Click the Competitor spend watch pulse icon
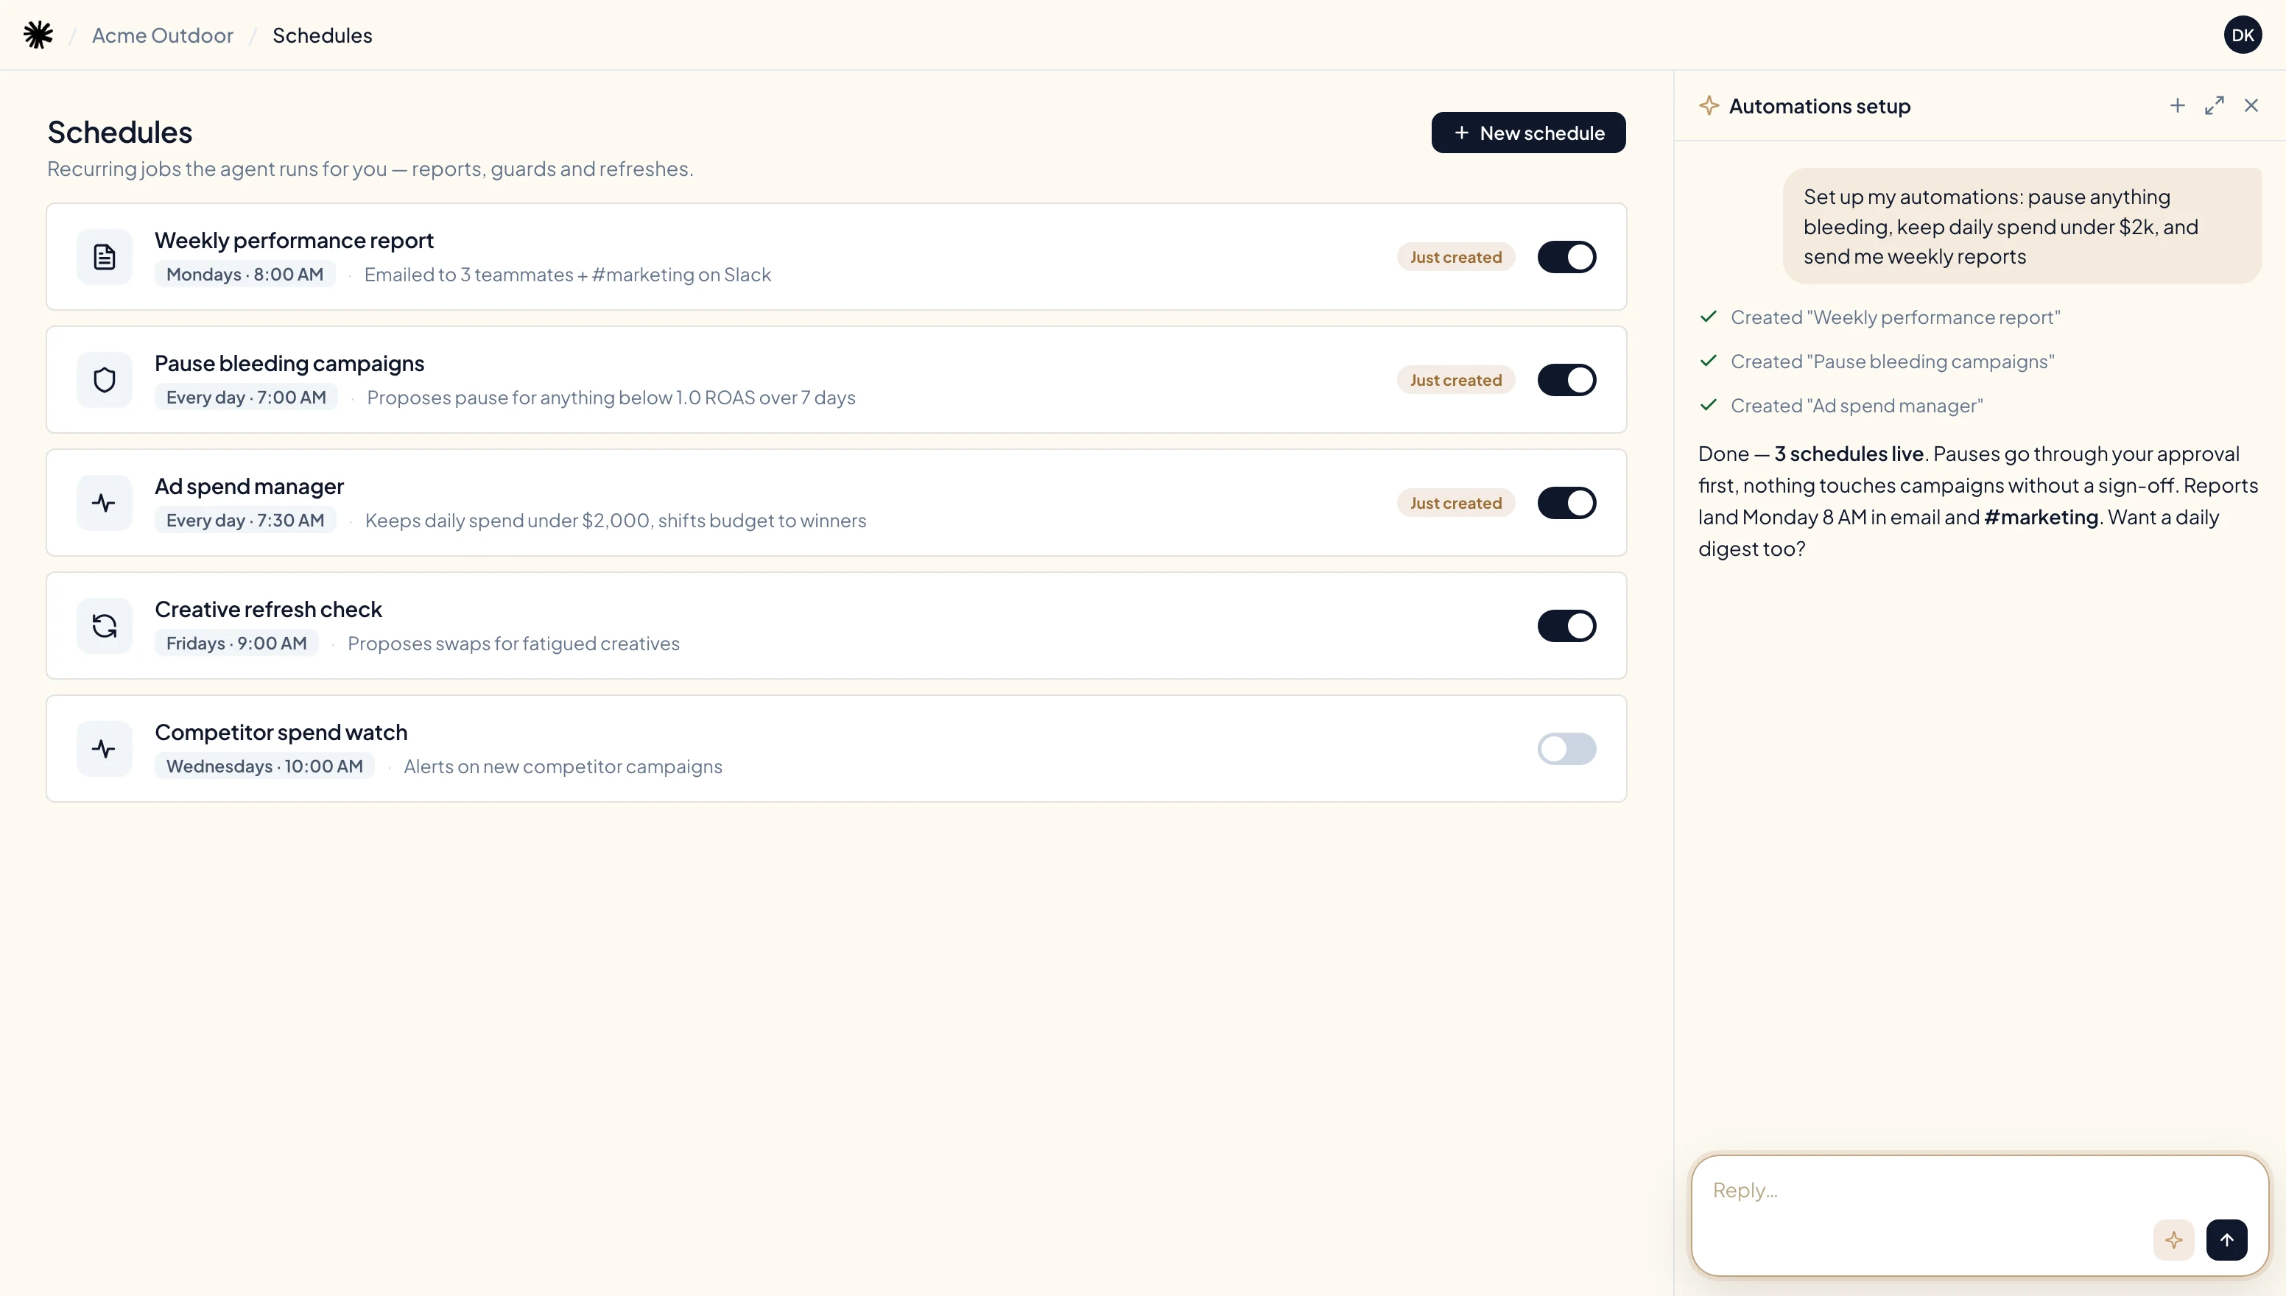 tap(104, 749)
